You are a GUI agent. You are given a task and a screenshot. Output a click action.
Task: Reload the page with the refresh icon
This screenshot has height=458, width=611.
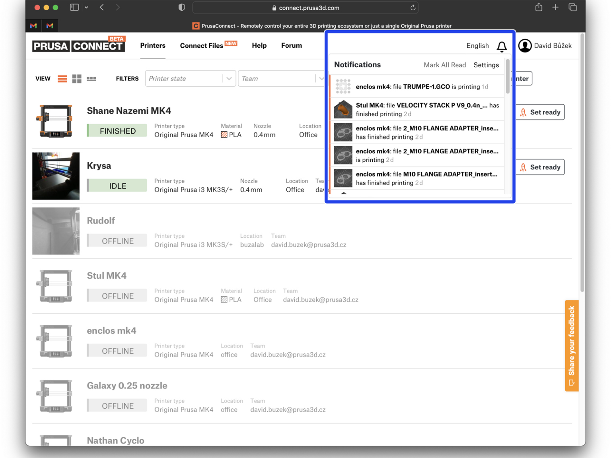413,8
